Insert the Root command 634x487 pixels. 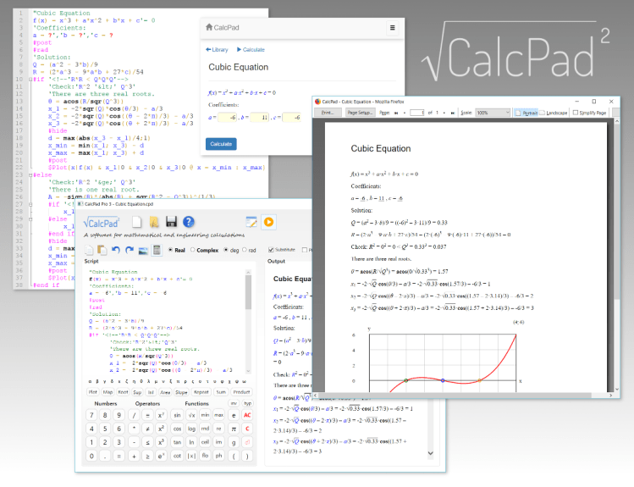point(123,392)
